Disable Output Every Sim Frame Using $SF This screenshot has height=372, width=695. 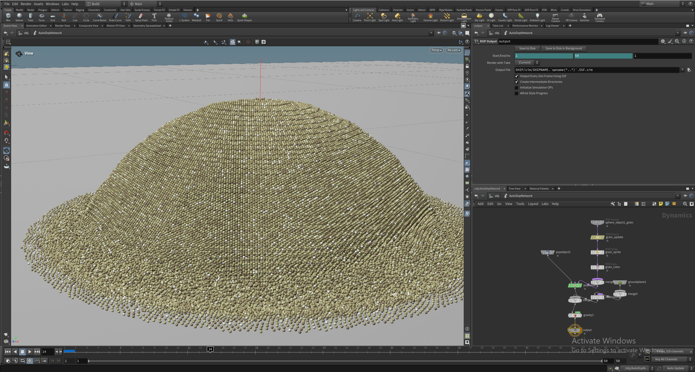(517, 76)
